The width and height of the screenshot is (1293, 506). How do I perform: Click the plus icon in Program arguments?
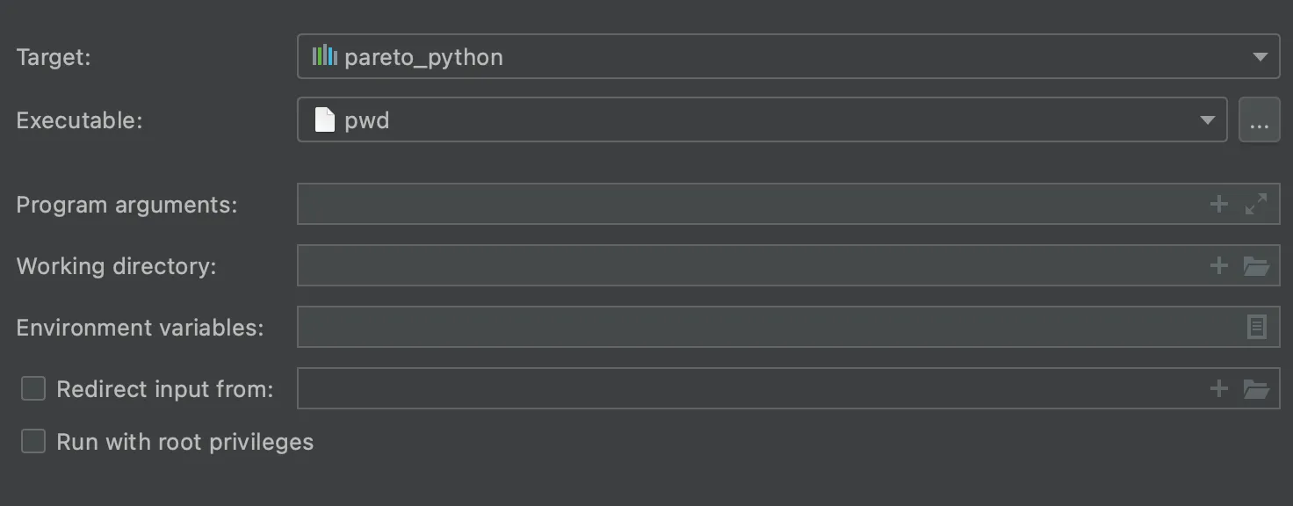(1218, 205)
